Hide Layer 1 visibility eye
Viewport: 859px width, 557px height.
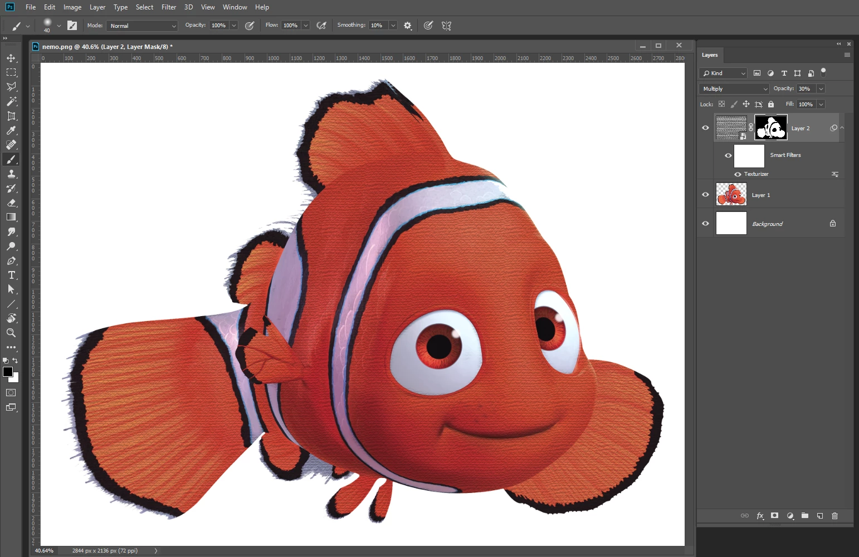coord(705,195)
